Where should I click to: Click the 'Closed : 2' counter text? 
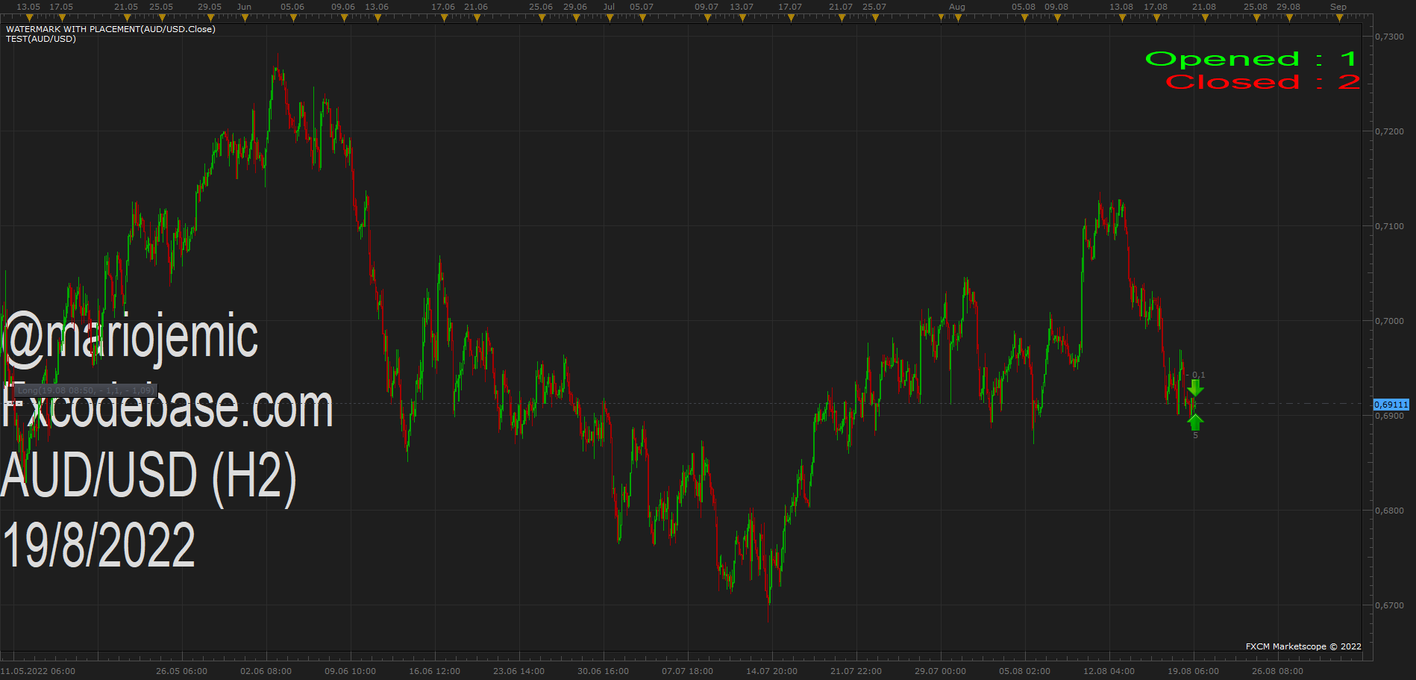[x=1262, y=82]
